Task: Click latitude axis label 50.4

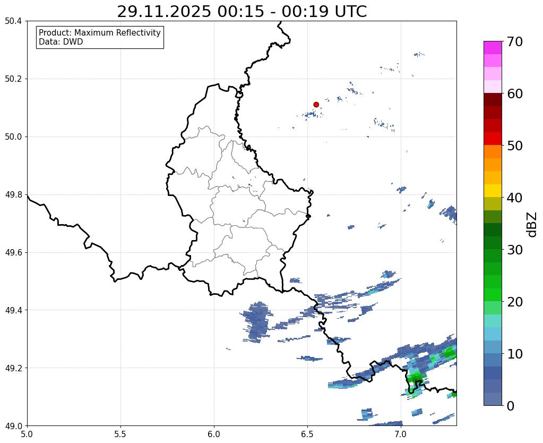Action: click(13, 21)
